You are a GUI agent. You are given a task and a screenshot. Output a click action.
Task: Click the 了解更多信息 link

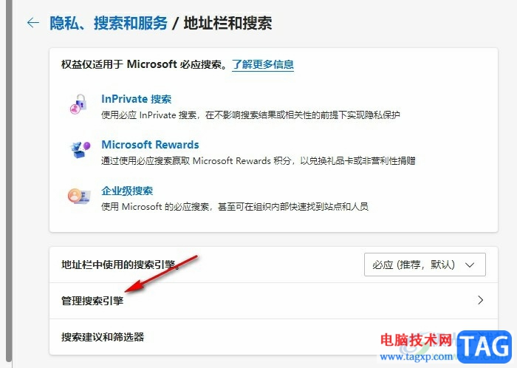(x=263, y=64)
